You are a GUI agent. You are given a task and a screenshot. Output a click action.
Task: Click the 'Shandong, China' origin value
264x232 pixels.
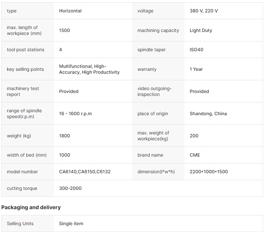tap(208, 114)
